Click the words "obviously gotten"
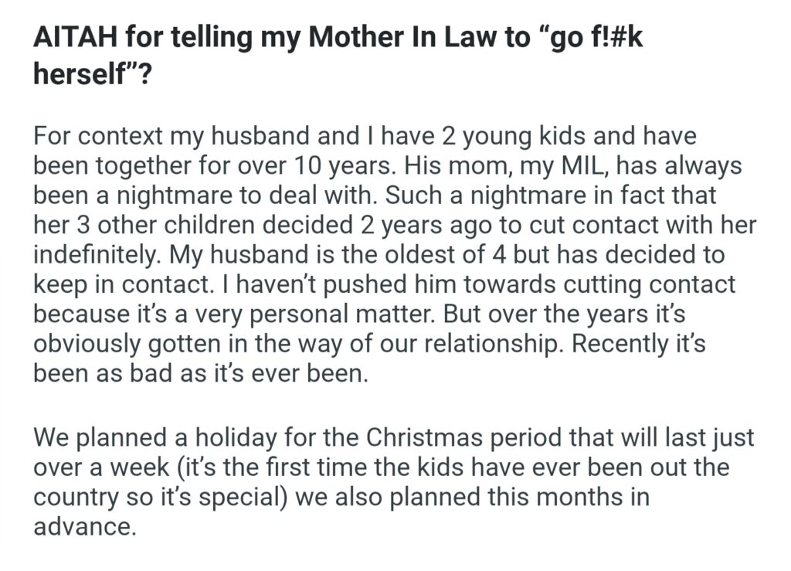This screenshot has width=791, height=571. tap(130, 342)
